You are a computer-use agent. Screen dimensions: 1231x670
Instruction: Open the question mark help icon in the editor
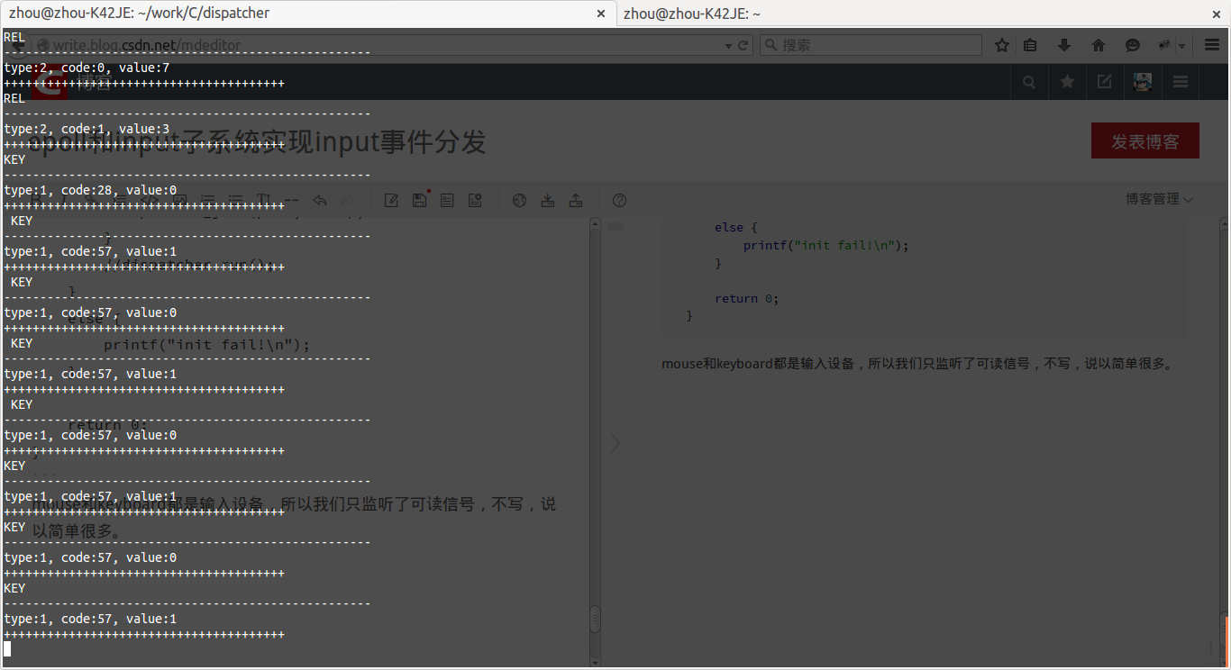[619, 201]
